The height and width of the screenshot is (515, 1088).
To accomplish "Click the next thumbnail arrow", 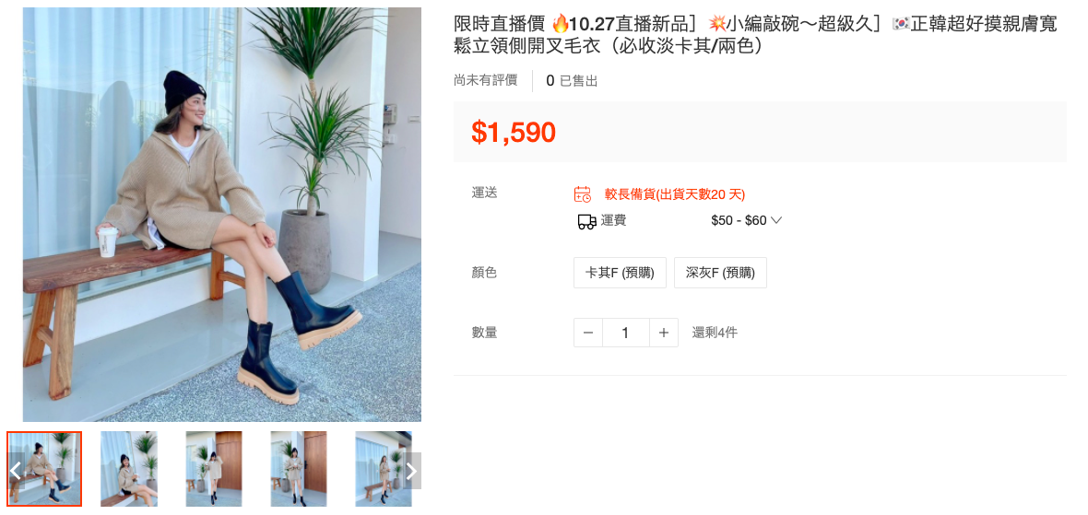I will pyautogui.click(x=411, y=471).
